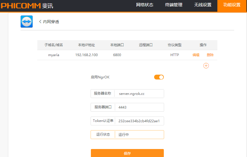Viewport: 247px width, 157px height.
Task: Click the PHICOMM logo
Action: point(27,6)
